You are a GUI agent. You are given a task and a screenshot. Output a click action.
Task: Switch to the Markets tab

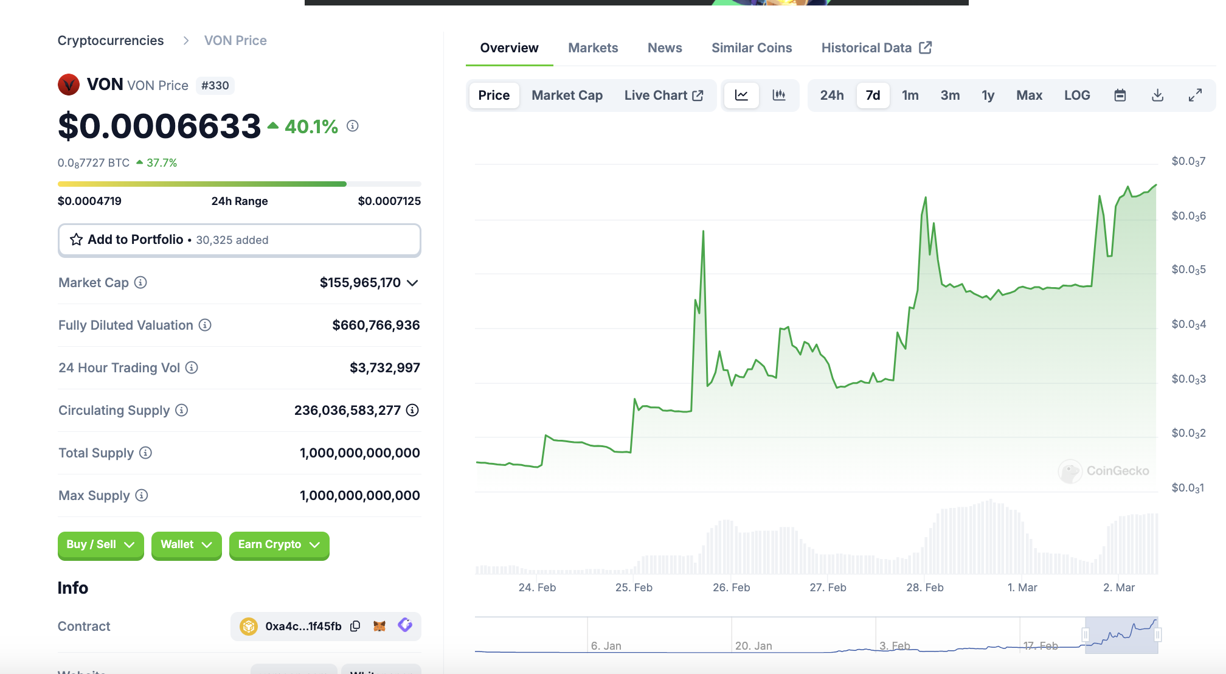[593, 47]
